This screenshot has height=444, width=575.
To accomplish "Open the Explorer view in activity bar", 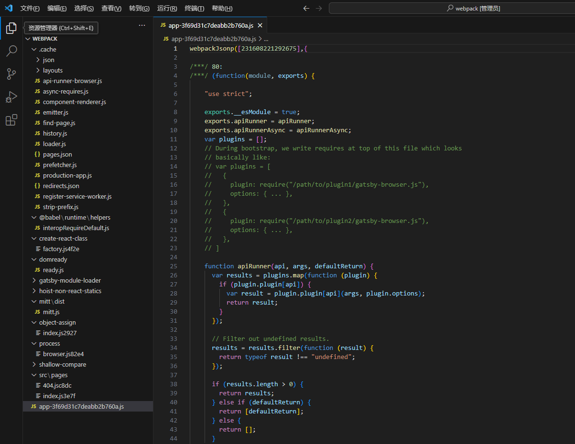I will pyautogui.click(x=11, y=28).
